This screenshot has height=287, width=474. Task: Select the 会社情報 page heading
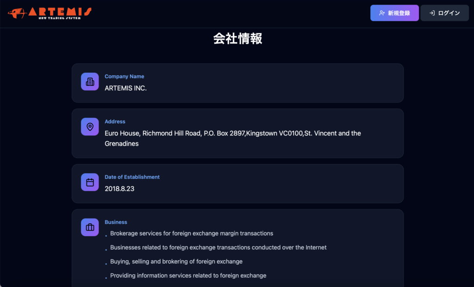tap(237, 39)
